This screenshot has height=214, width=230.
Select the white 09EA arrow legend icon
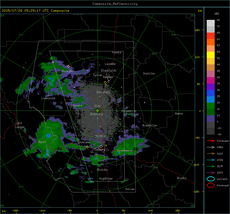click(211, 147)
